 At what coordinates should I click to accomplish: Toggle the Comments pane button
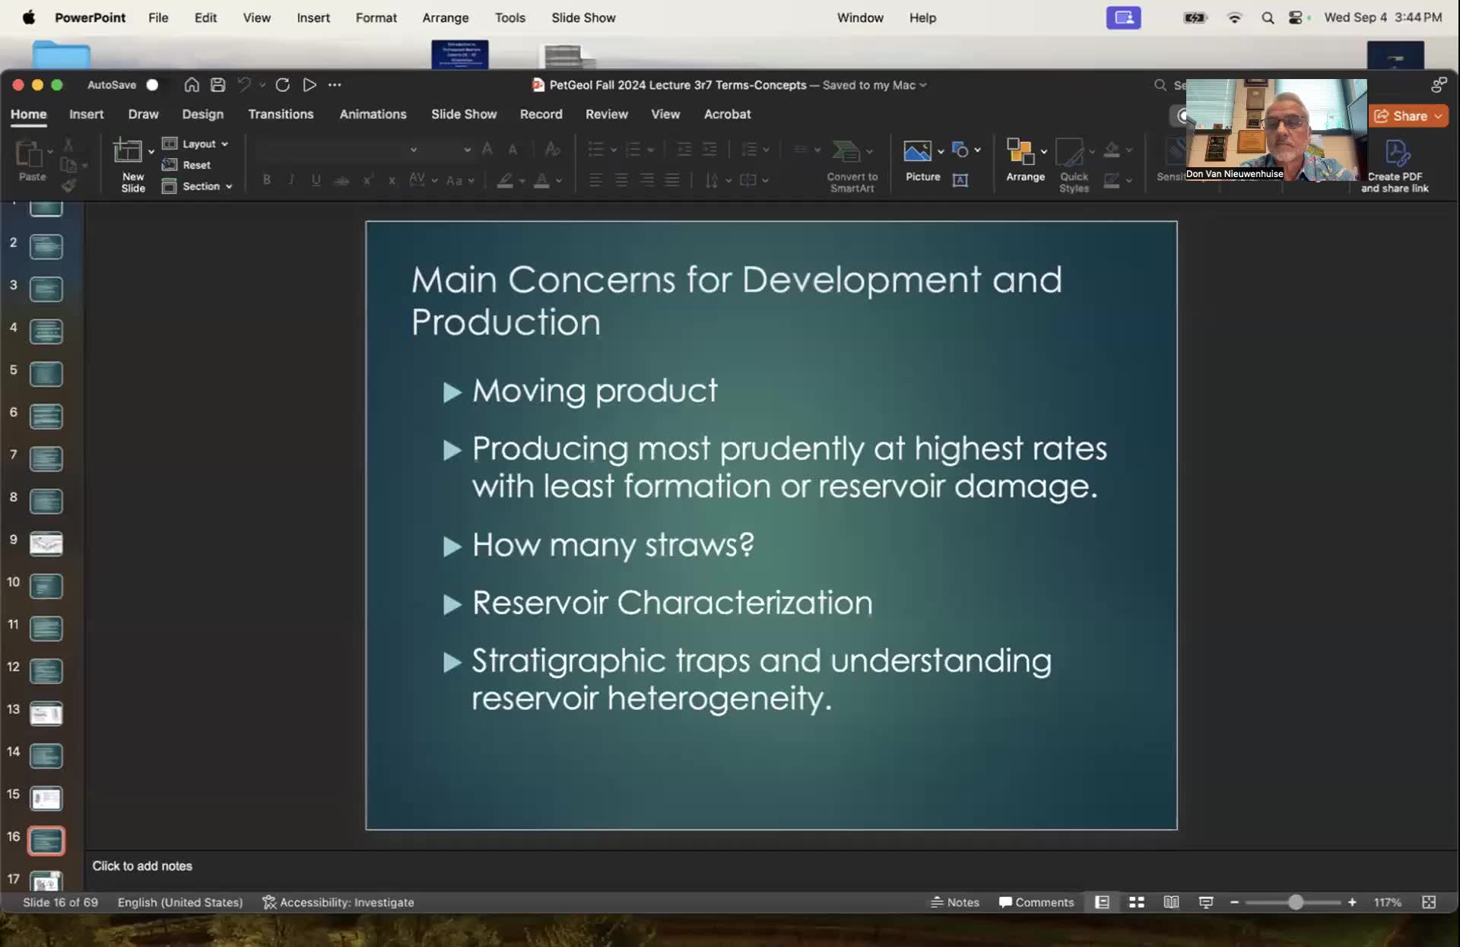click(x=1036, y=902)
